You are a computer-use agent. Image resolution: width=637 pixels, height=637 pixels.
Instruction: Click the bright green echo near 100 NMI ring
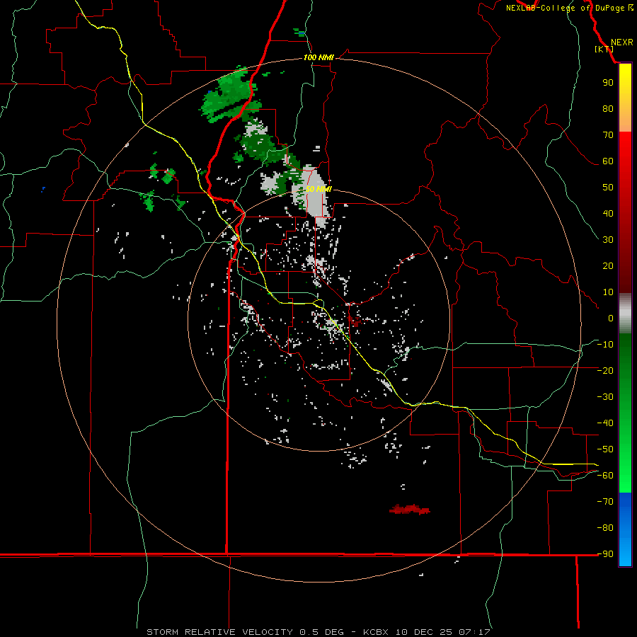[x=229, y=96]
